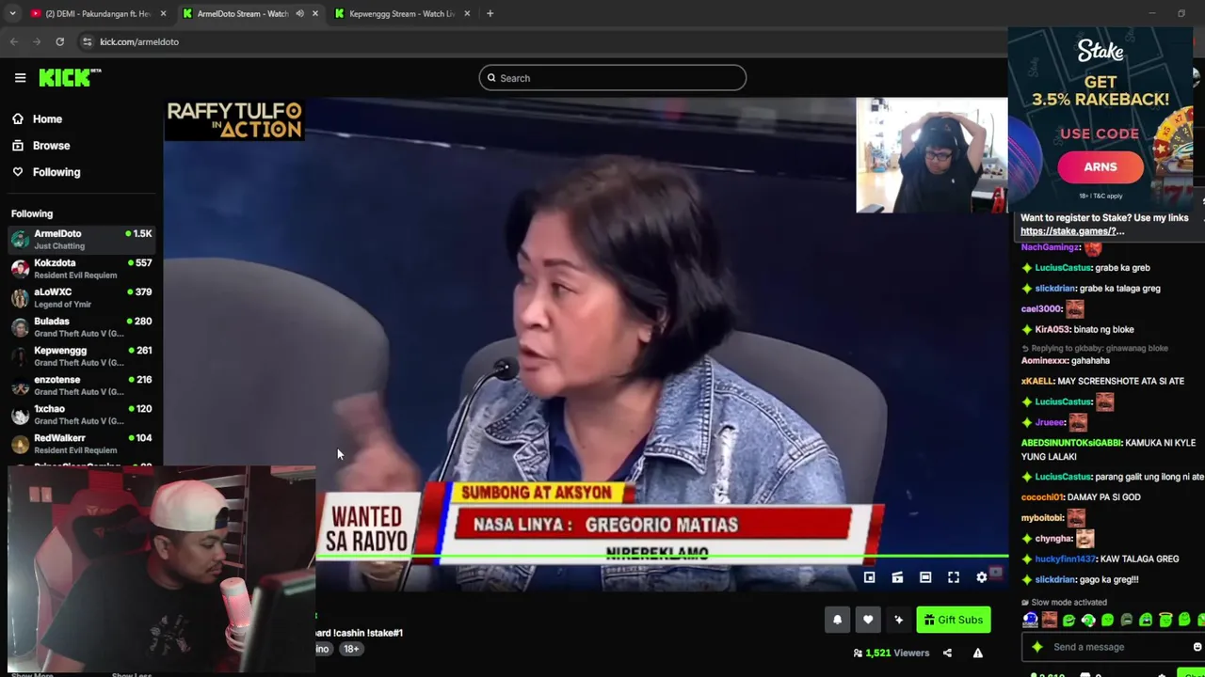The width and height of the screenshot is (1205, 677).
Task: Open chat user myboitobi profile
Action: (1042, 518)
